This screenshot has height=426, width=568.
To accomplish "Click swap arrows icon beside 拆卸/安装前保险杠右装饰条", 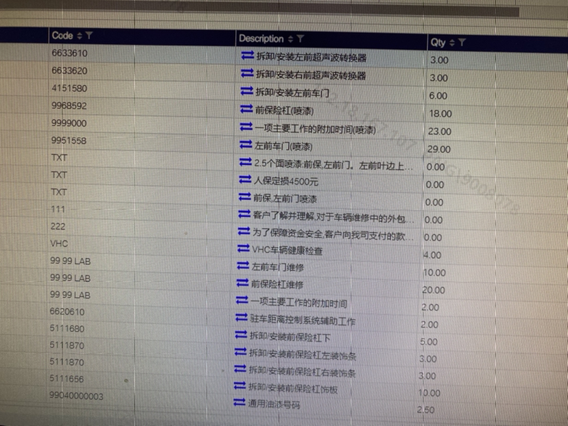I will (x=240, y=368).
